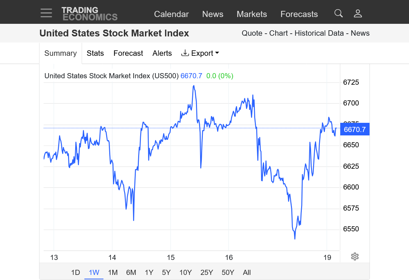Open chart settings gear icon
The image size is (409, 280).
pyautogui.click(x=355, y=257)
